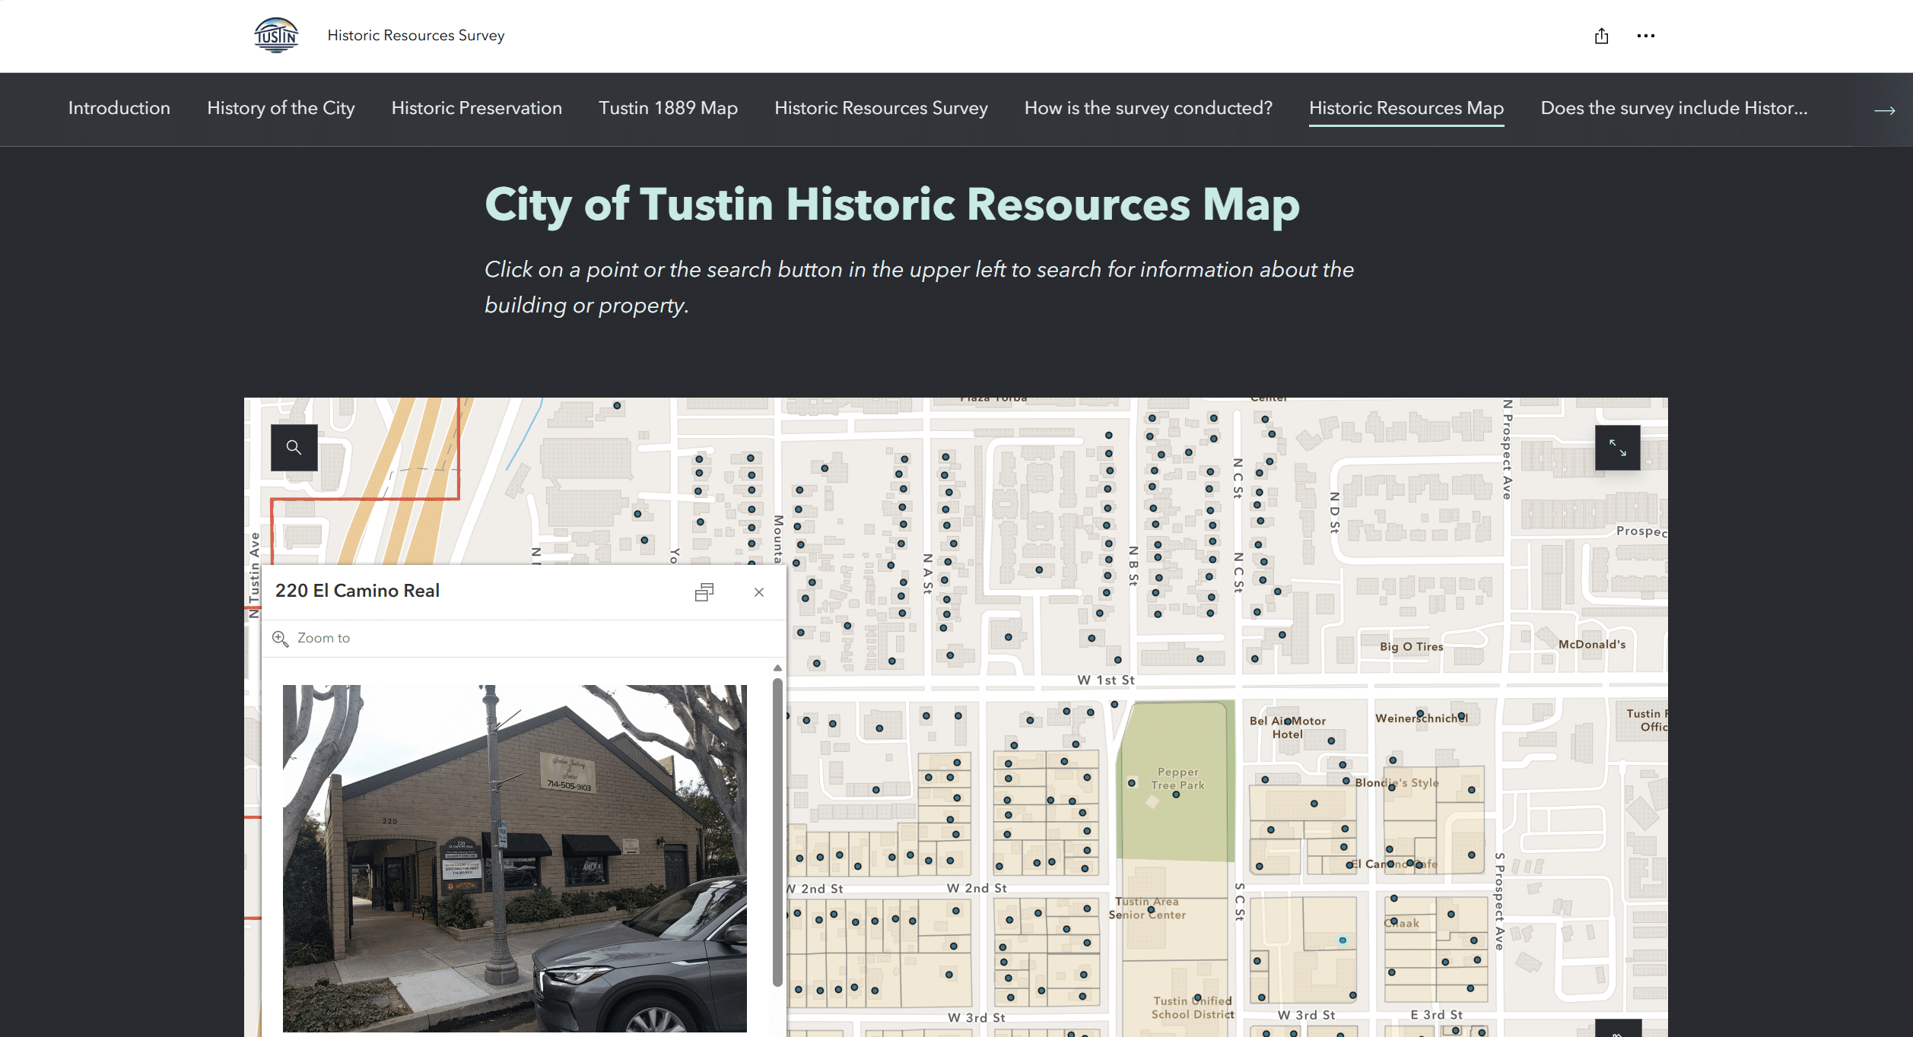Open the three-dots more options menu
The image size is (1913, 1037).
click(x=1645, y=36)
